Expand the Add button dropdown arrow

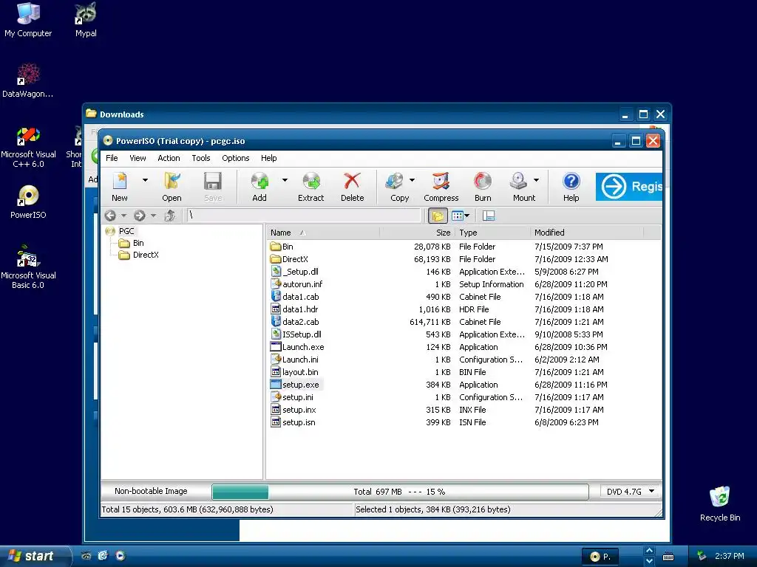coord(285,180)
